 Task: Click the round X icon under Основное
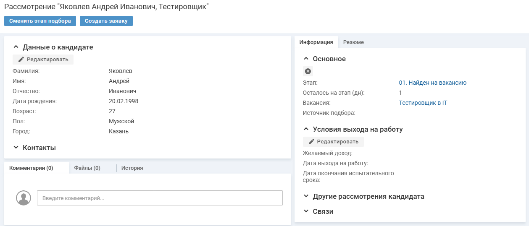tap(308, 71)
